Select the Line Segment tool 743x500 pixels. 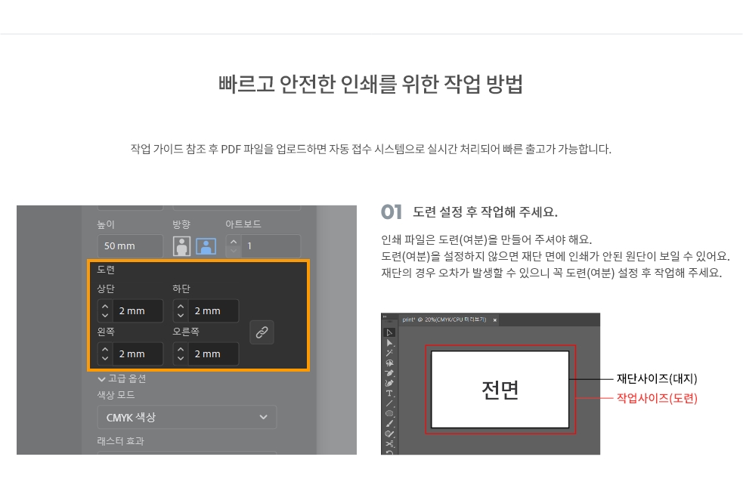pyautogui.click(x=389, y=403)
